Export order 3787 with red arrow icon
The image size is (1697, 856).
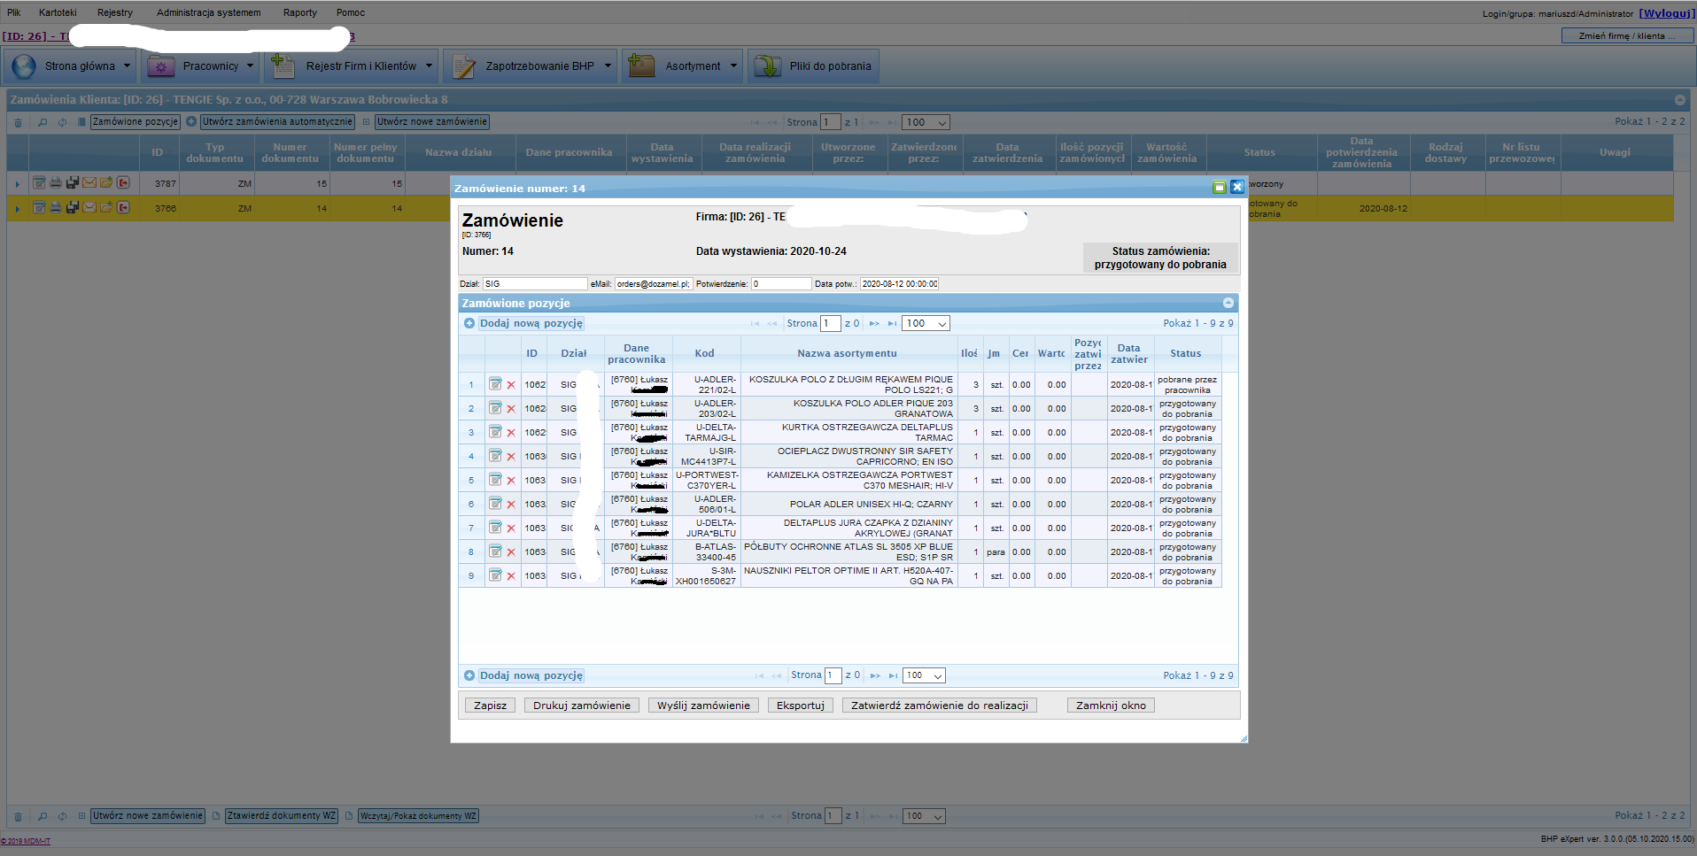click(123, 182)
